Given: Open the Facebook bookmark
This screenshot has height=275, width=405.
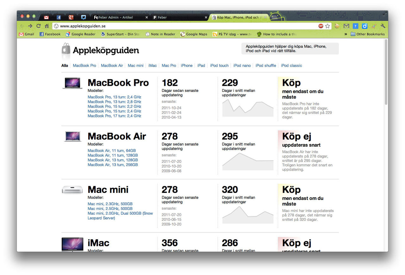Looking at the screenshot, I should [x=50, y=34].
